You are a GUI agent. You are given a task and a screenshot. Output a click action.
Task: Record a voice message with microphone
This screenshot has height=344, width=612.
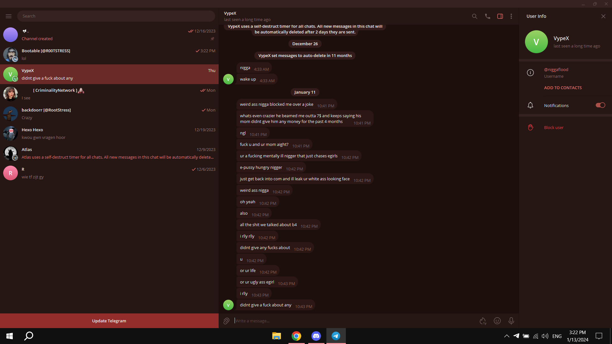[511, 321]
